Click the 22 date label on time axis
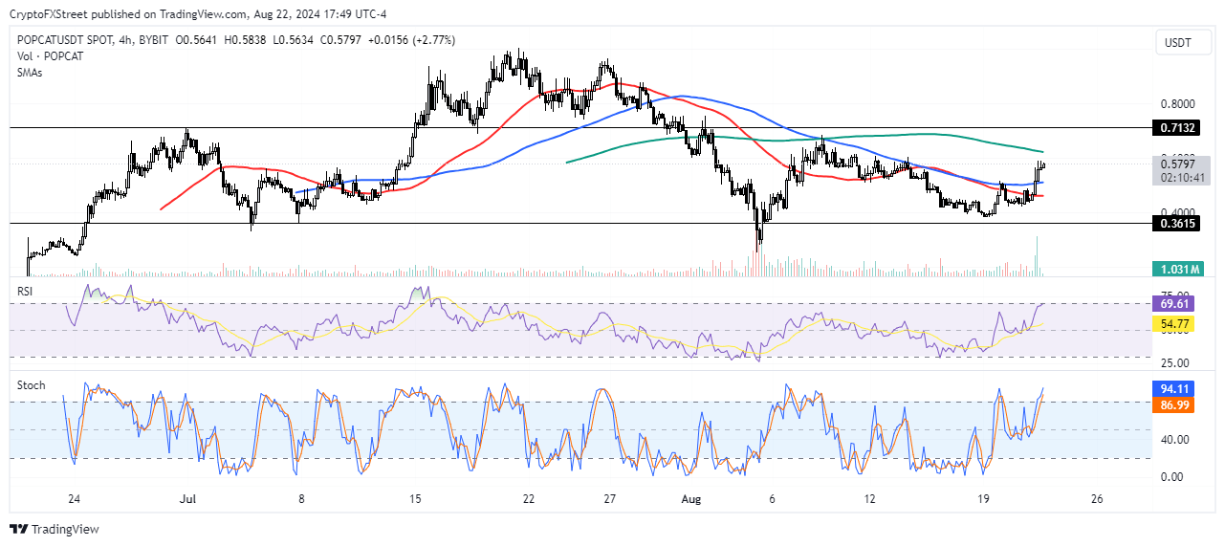The height and width of the screenshot is (546, 1225). (527, 499)
